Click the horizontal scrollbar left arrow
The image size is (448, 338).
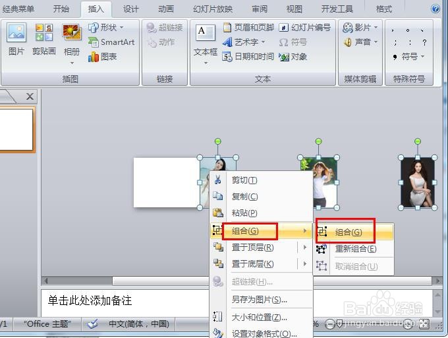coord(46,281)
